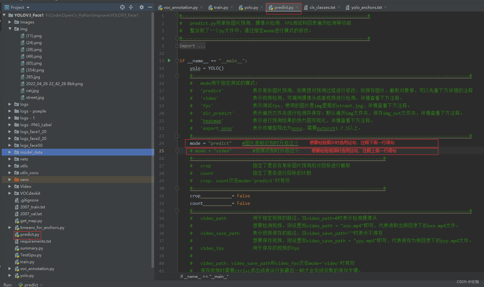Select train.py in project tree

tap(27, 262)
